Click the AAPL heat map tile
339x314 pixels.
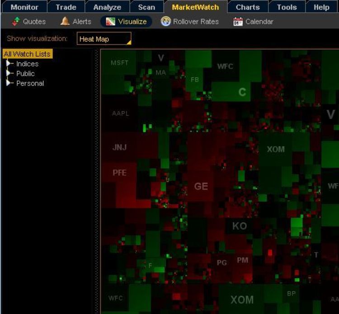point(120,113)
